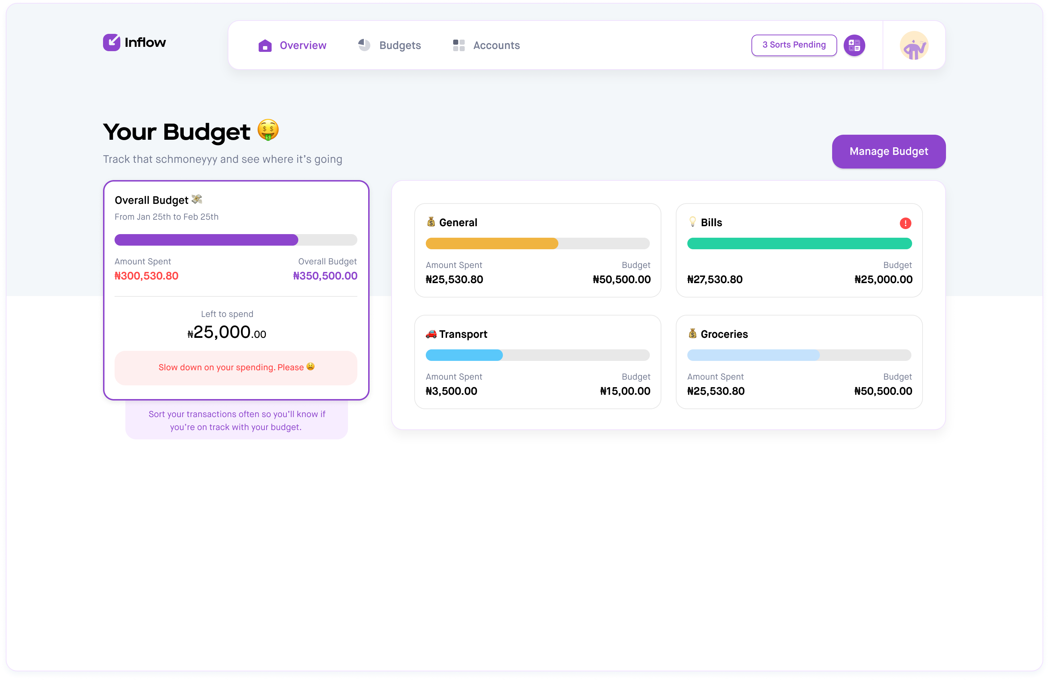The image size is (1049, 680).
Task: Click From Jan 25th to Feb 25th
Action: click(x=166, y=217)
